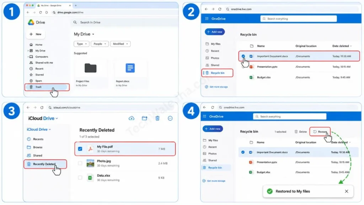Image resolution: width=364 pixels, height=205 pixels.
Task: Open a new browser tab beside My Drive tab
Action: coord(76,5)
